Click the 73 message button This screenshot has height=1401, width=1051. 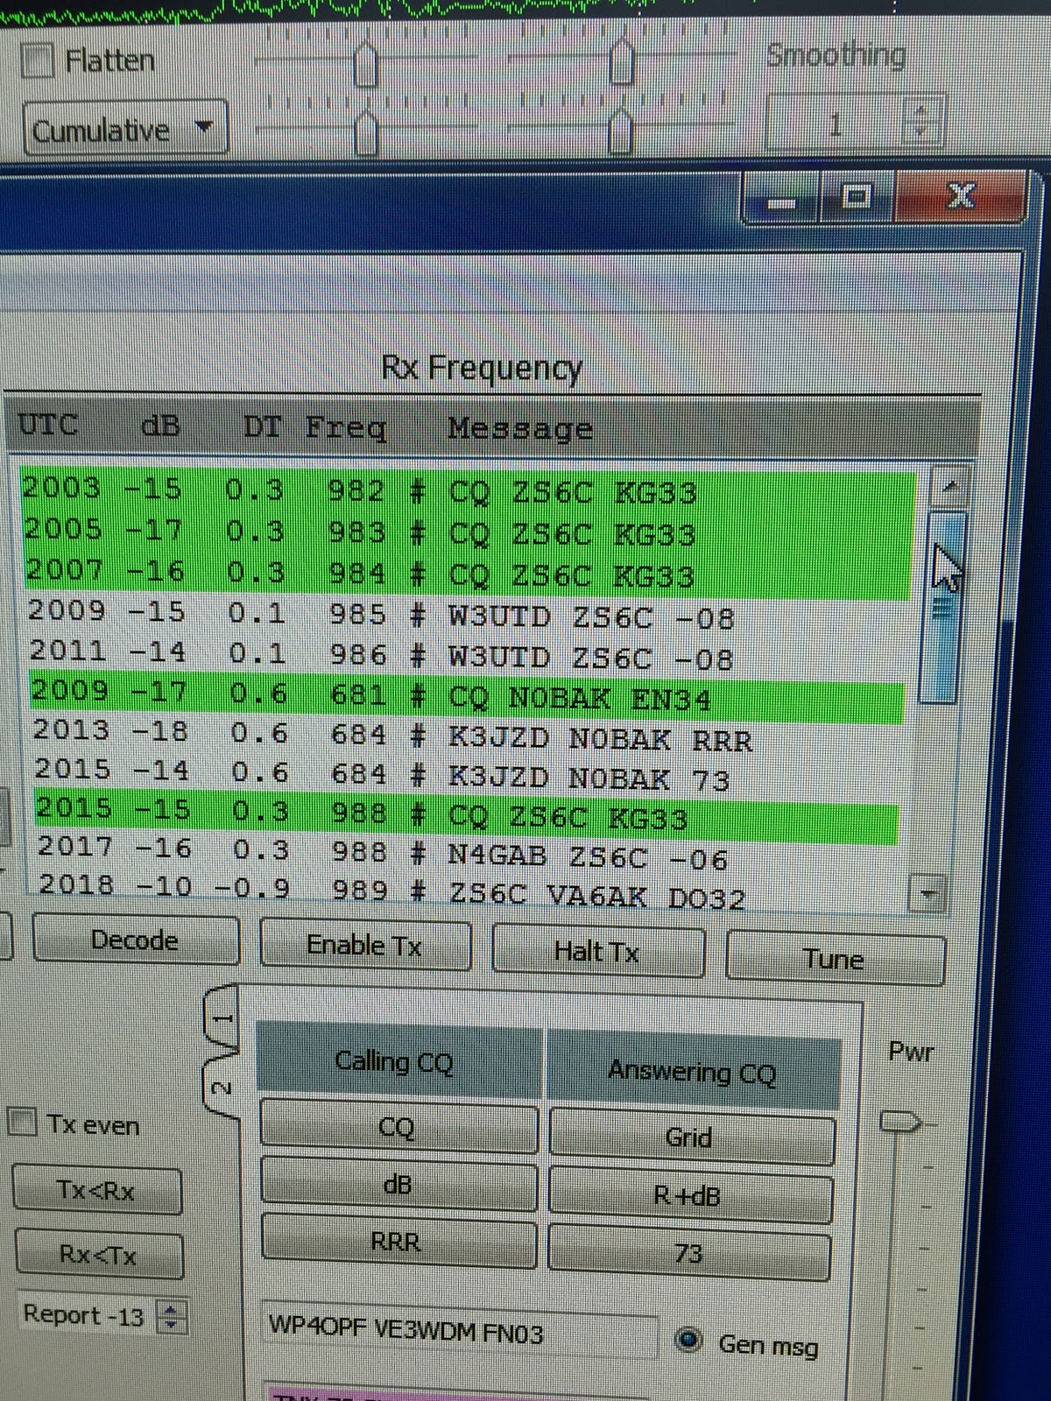[689, 1254]
